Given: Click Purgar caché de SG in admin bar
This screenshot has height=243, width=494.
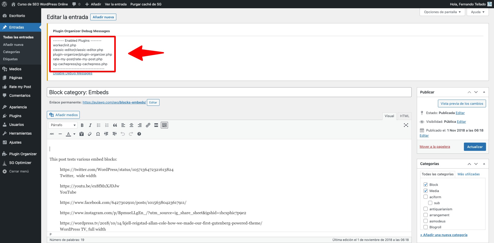Looking at the screenshot, I should [146, 4].
